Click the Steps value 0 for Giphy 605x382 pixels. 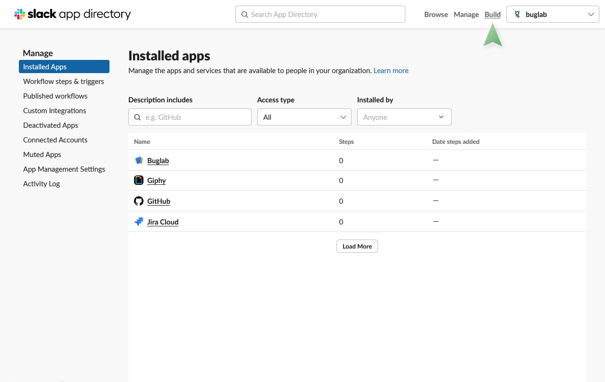click(341, 181)
